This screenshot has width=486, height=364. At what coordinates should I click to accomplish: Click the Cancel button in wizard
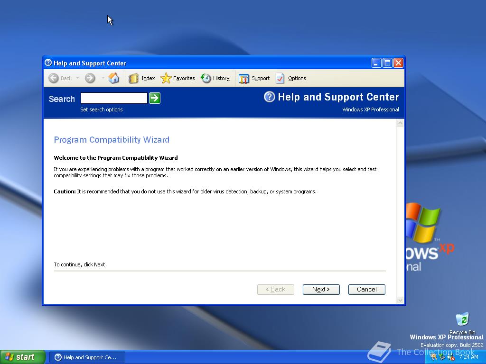(x=367, y=290)
